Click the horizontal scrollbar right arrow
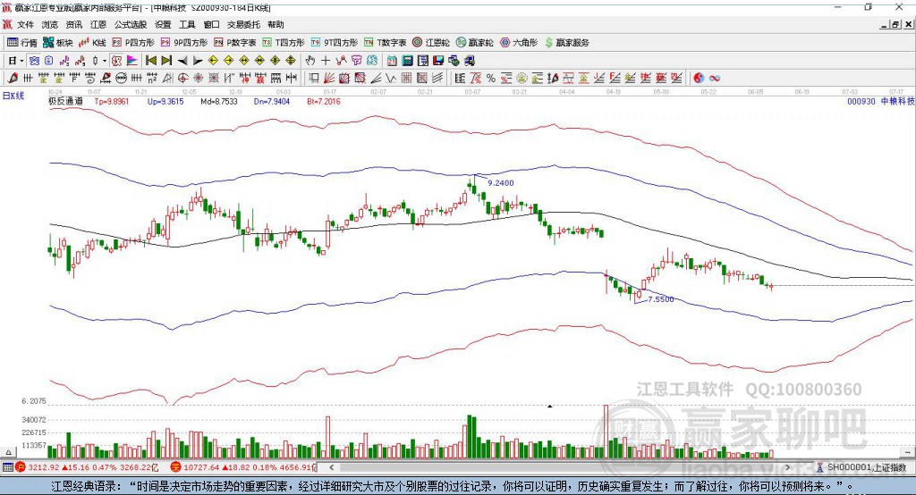The width and height of the screenshot is (916, 495). (x=787, y=467)
